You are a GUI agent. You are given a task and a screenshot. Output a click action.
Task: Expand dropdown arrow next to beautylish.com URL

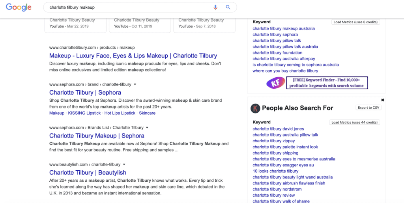pos(124,164)
